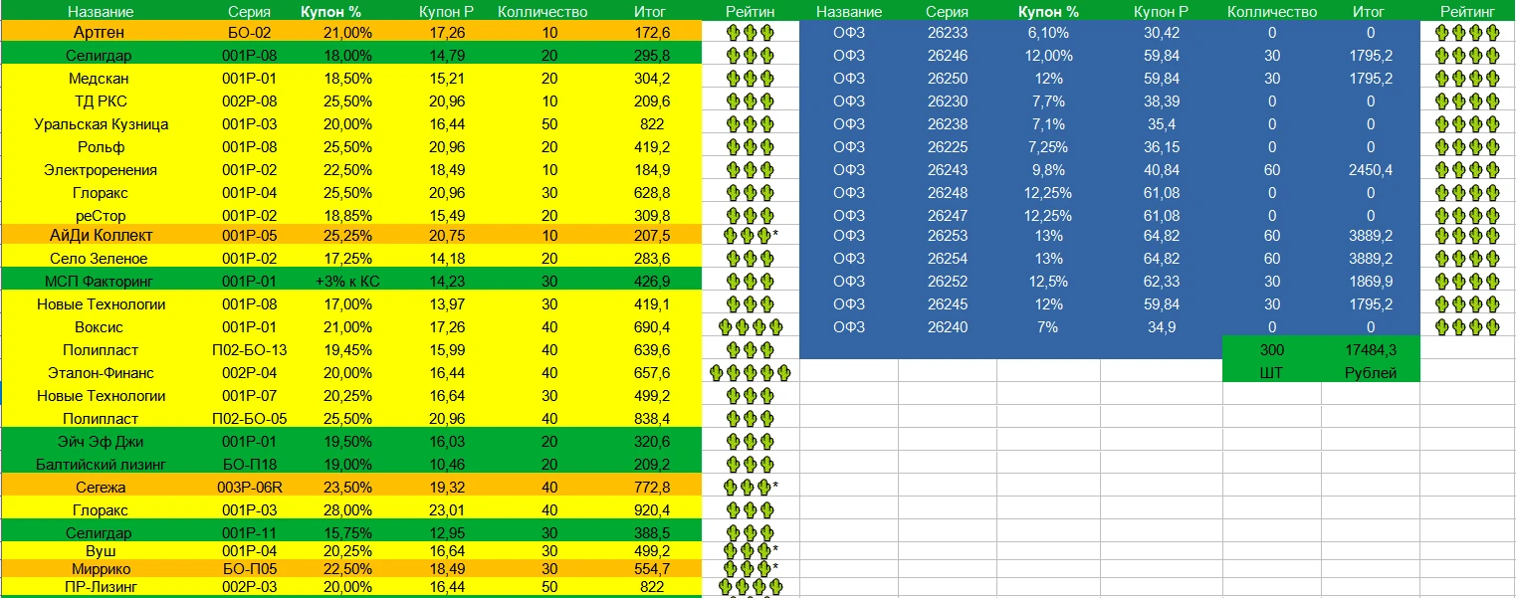
Task: Select the cactus rating for ОФЗ 26243
Action: [x=1467, y=170]
